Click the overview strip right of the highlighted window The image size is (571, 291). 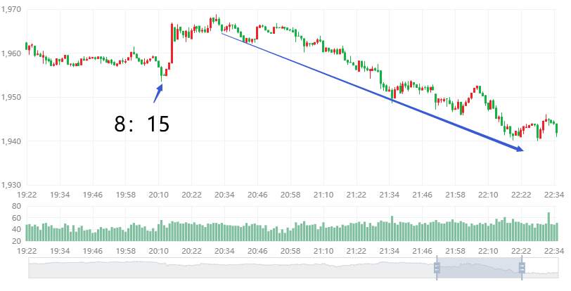540,268
